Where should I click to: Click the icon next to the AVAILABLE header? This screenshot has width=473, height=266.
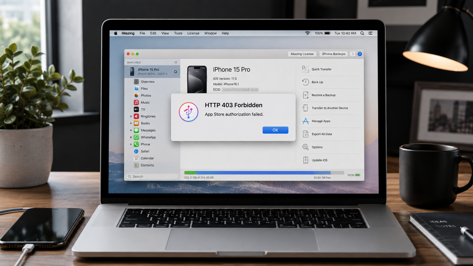pyautogui.click(x=175, y=62)
